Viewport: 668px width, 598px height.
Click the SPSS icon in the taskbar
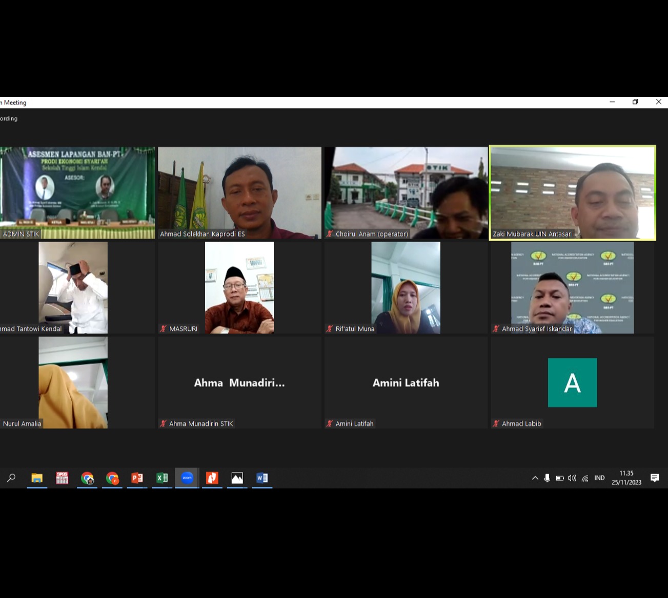(x=62, y=478)
